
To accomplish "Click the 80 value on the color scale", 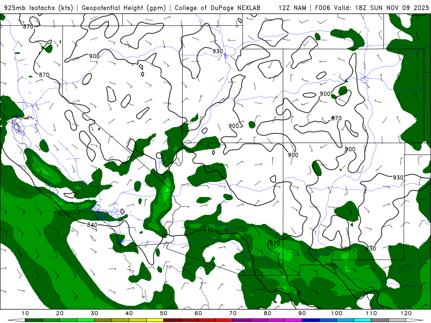I will pos(267,313).
